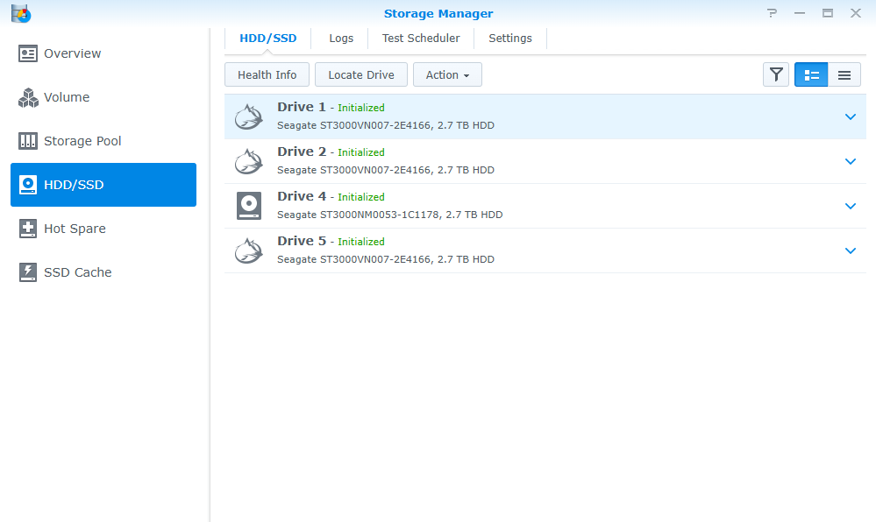
Task: Switch to compact list view icon
Action: 844,74
